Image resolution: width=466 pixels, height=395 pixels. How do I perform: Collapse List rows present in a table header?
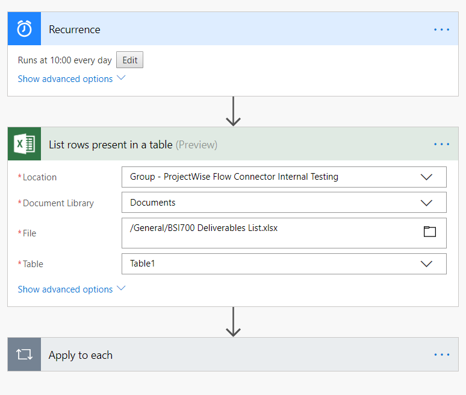233,144
